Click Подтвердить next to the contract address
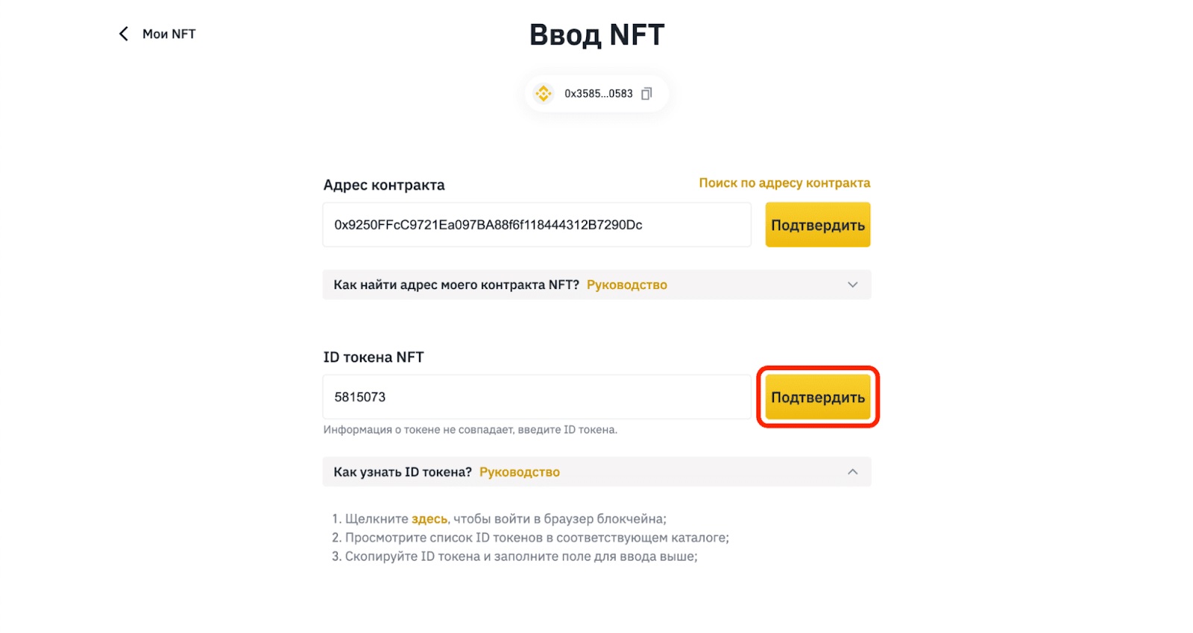 (x=816, y=224)
